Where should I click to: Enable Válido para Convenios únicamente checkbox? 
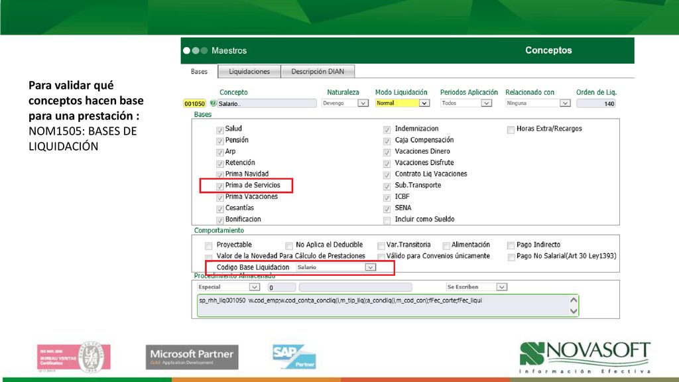tap(381, 257)
